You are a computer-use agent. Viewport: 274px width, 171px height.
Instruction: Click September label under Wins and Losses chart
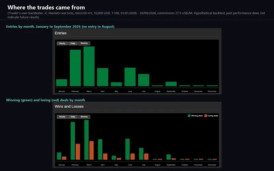tap(171, 165)
